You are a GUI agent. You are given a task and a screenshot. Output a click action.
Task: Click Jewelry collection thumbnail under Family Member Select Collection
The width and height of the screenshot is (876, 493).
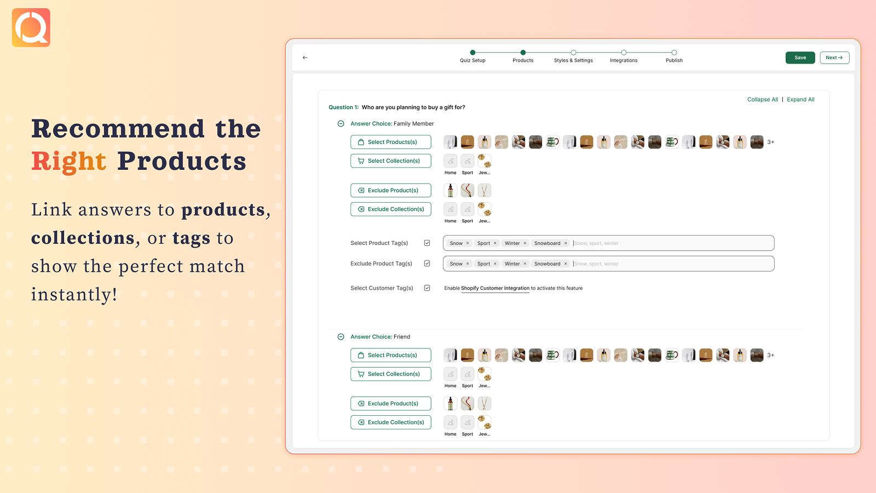484,161
